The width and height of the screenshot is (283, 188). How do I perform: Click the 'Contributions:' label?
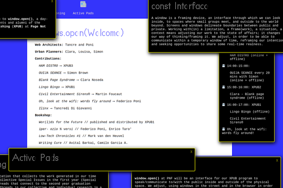(48, 59)
